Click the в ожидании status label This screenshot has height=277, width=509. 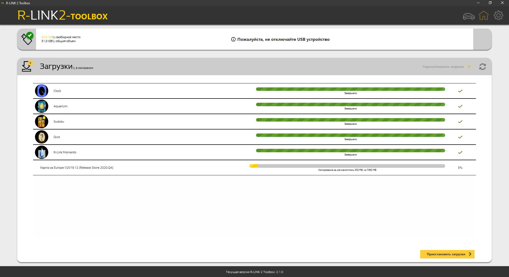click(x=84, y=68)
